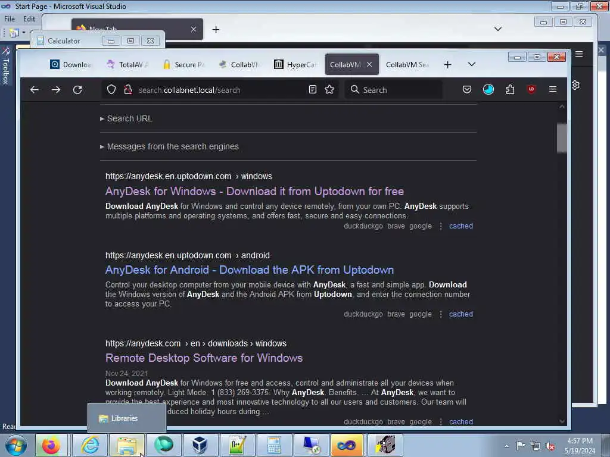Switch to the CollabVM tab with the bird icon
The width and height of the screenshot is (610, 457).
239,64
